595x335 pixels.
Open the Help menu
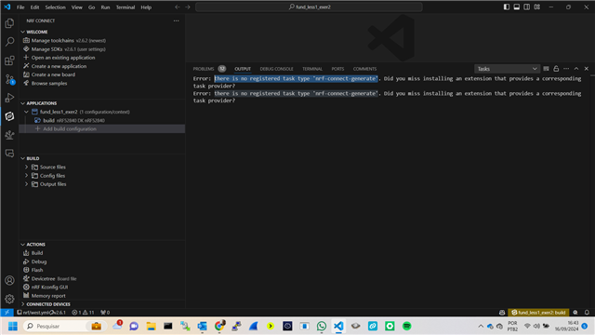tap(146, 7)
